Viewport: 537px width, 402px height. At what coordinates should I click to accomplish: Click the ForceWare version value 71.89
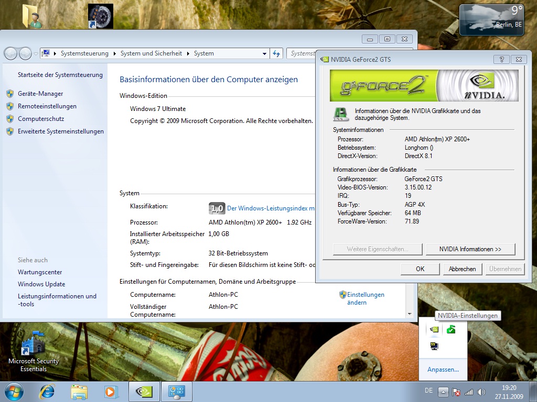click(412, 221)
